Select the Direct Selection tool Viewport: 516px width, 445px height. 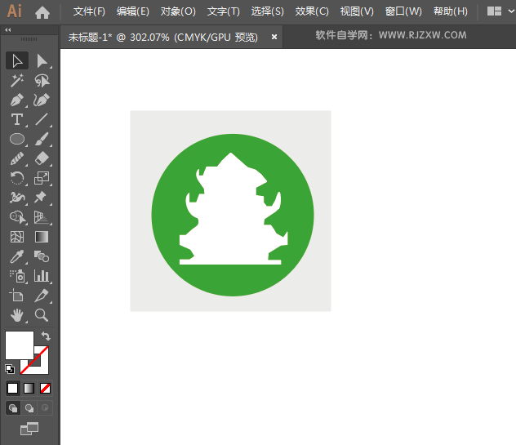tap(42, 60)
